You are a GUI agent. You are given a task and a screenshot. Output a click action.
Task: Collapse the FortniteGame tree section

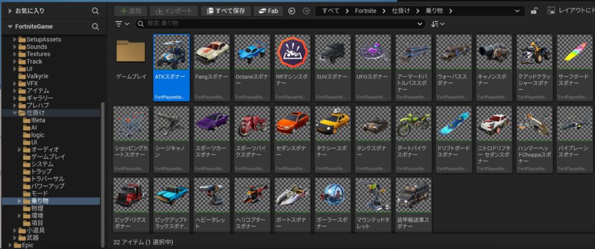pyautogui.click(x=10, y=27)
